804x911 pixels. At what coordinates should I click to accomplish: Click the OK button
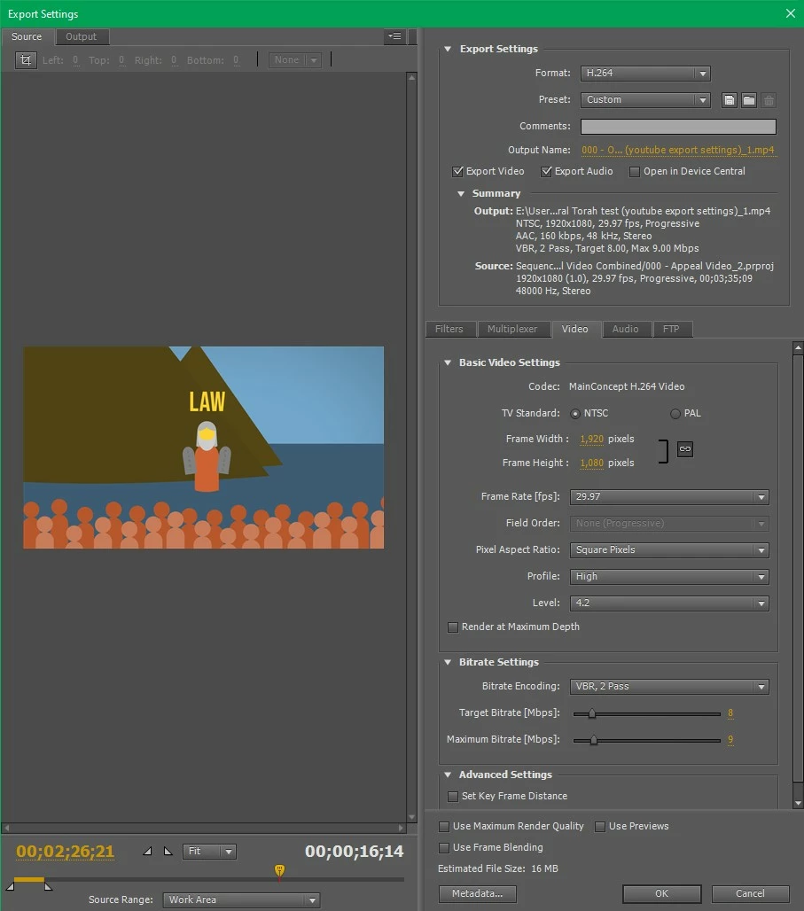pyautogui.click(x=661, y=893)
